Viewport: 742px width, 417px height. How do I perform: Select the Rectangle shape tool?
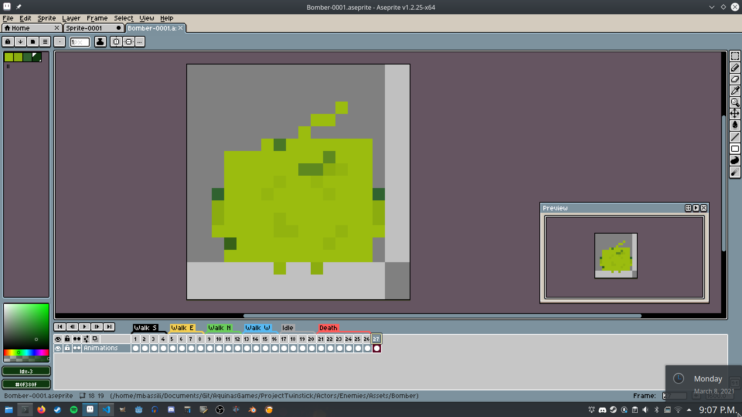coord(735,149)
